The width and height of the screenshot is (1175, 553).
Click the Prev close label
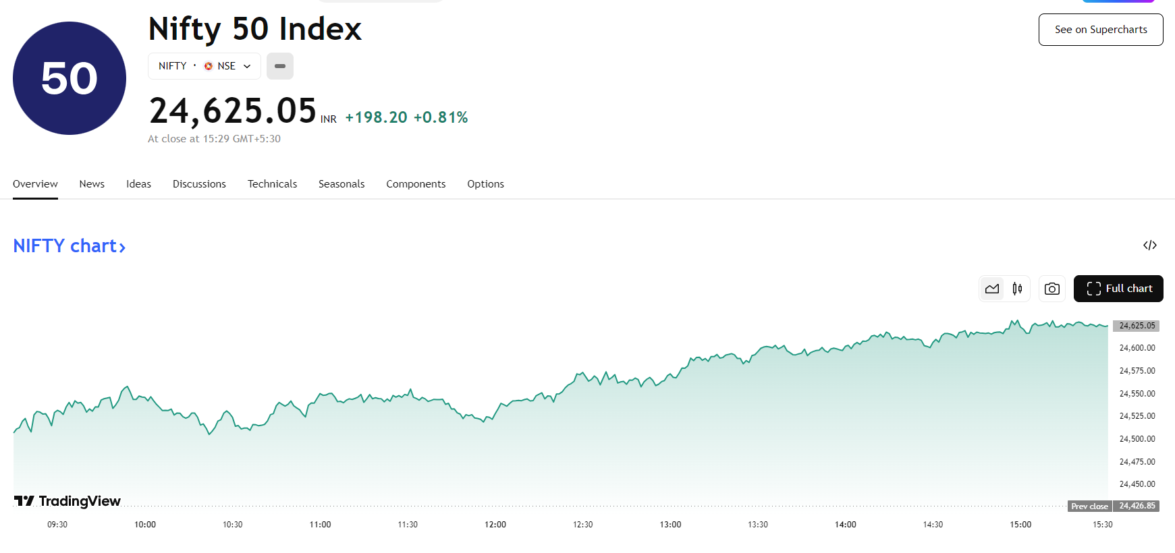point(1089,506)
